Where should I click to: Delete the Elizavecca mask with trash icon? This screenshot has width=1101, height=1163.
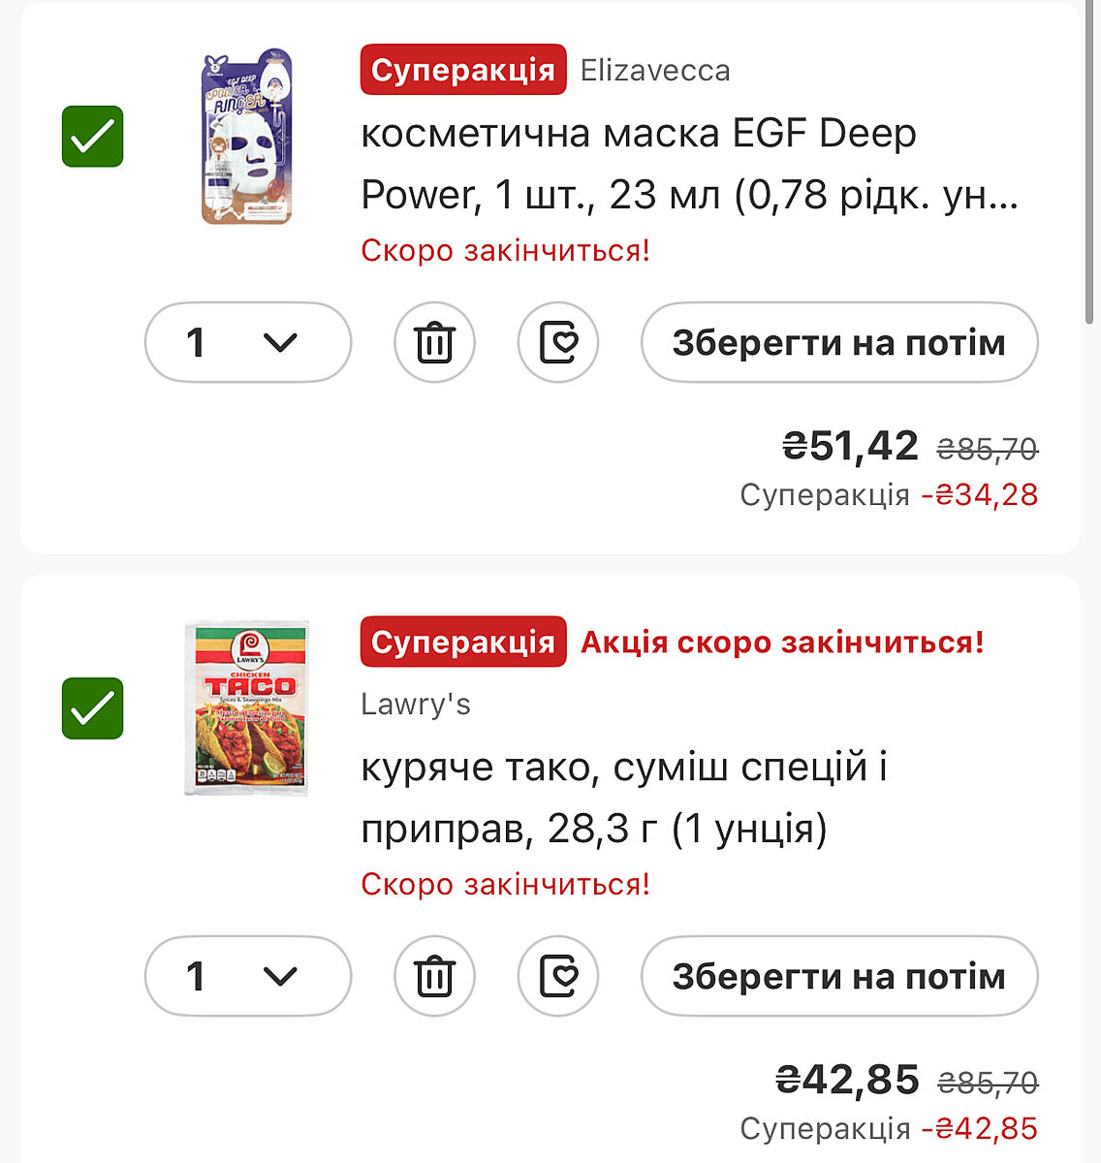click(434, 342)
